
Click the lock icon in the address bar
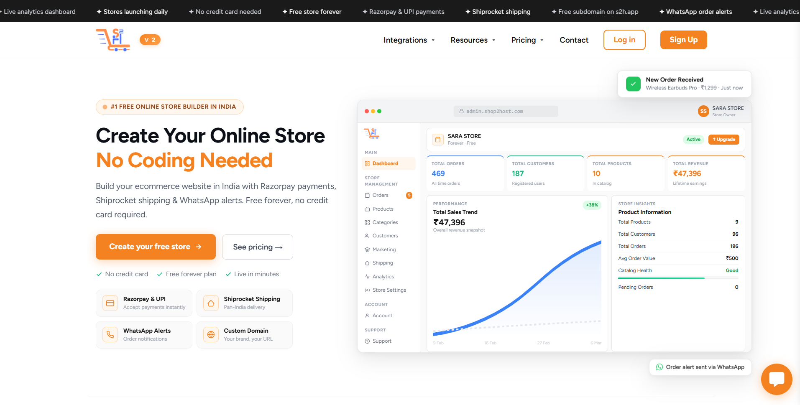coord(461,111)
